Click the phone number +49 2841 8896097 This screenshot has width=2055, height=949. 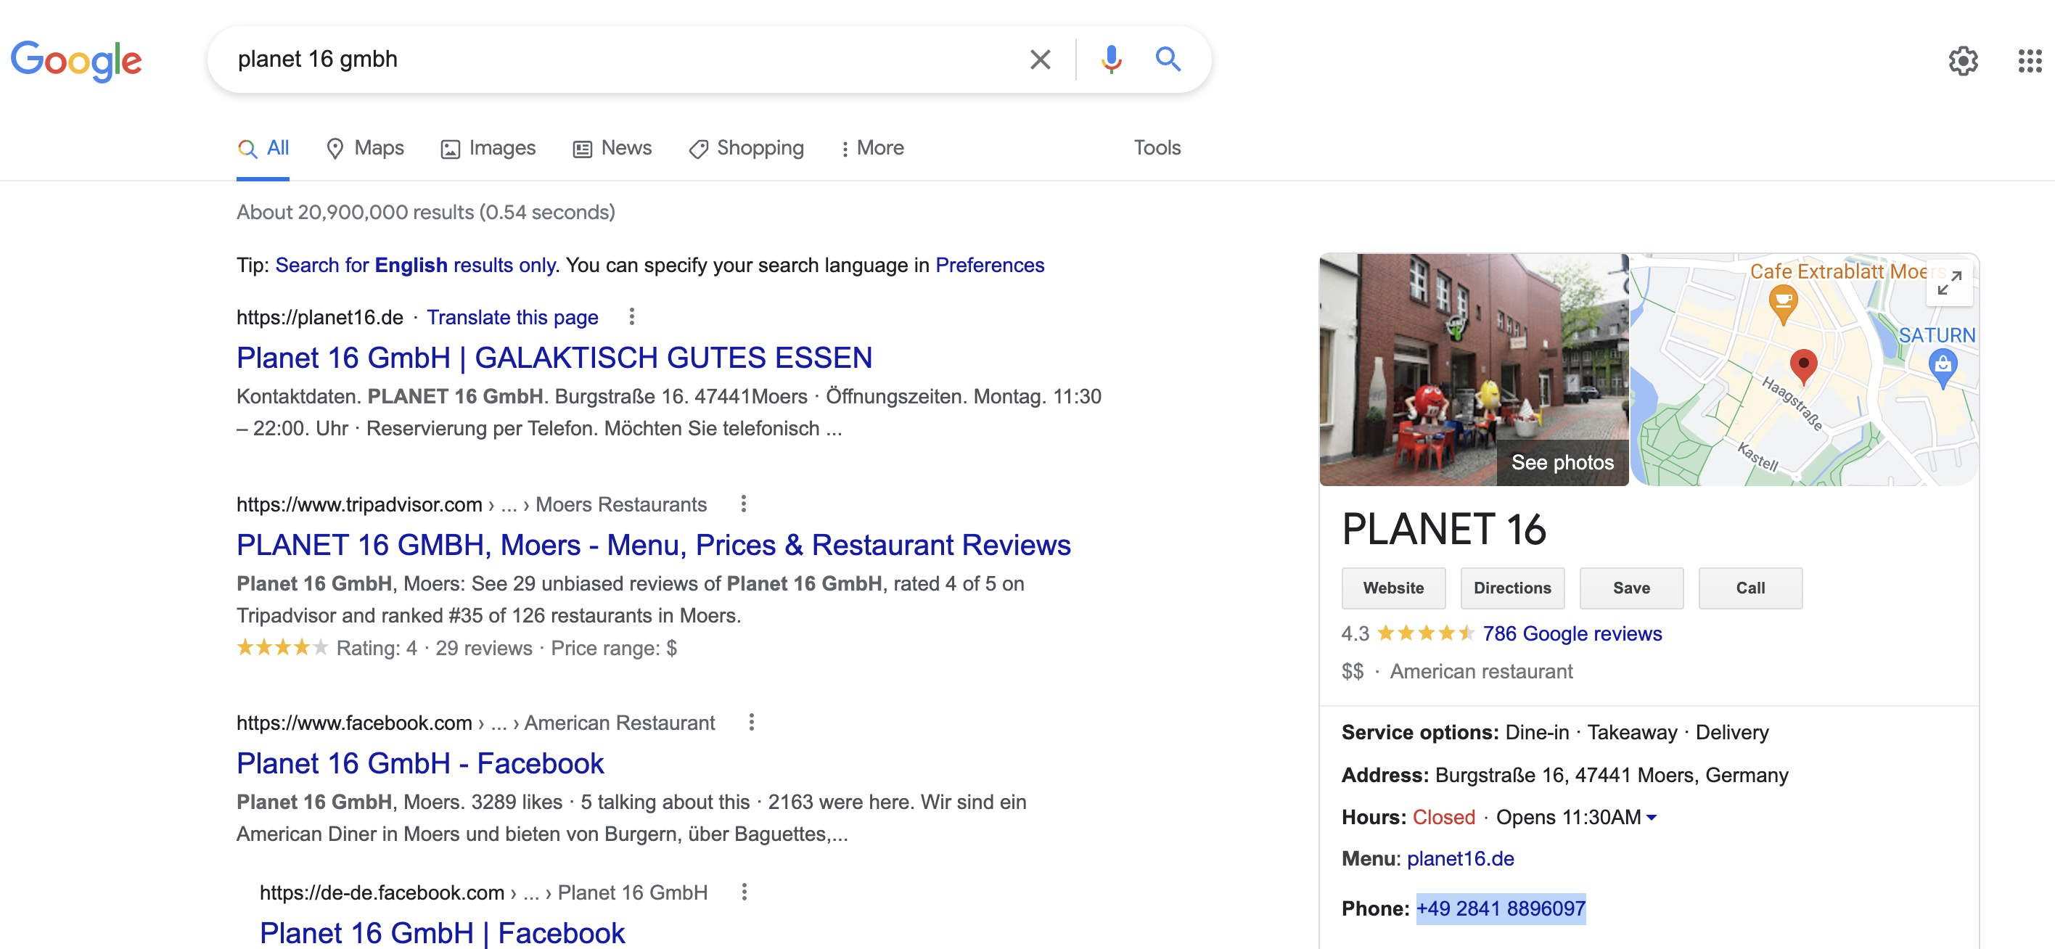pyautogui.click(x=1501, y=908)
